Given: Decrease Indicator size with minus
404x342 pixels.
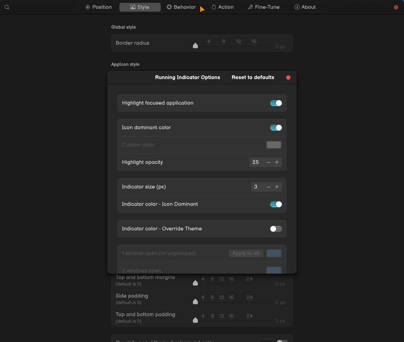Looking at the screenshot, I should [x=269, y=187].
